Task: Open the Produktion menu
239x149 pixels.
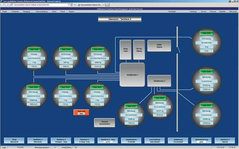Action: [x=16, y=11]
